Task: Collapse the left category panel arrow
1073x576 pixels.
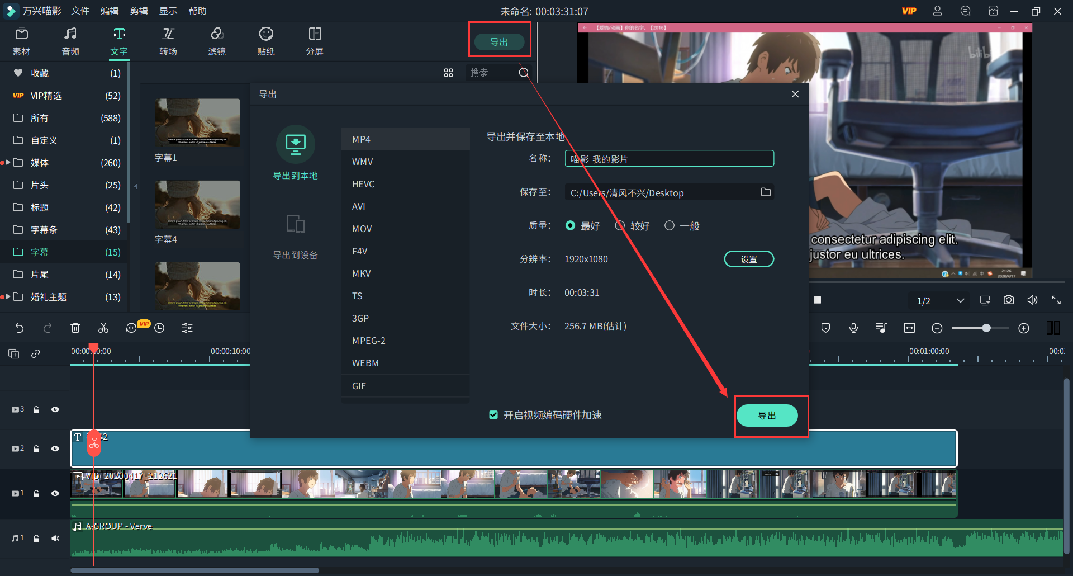Action: [135, 186]
